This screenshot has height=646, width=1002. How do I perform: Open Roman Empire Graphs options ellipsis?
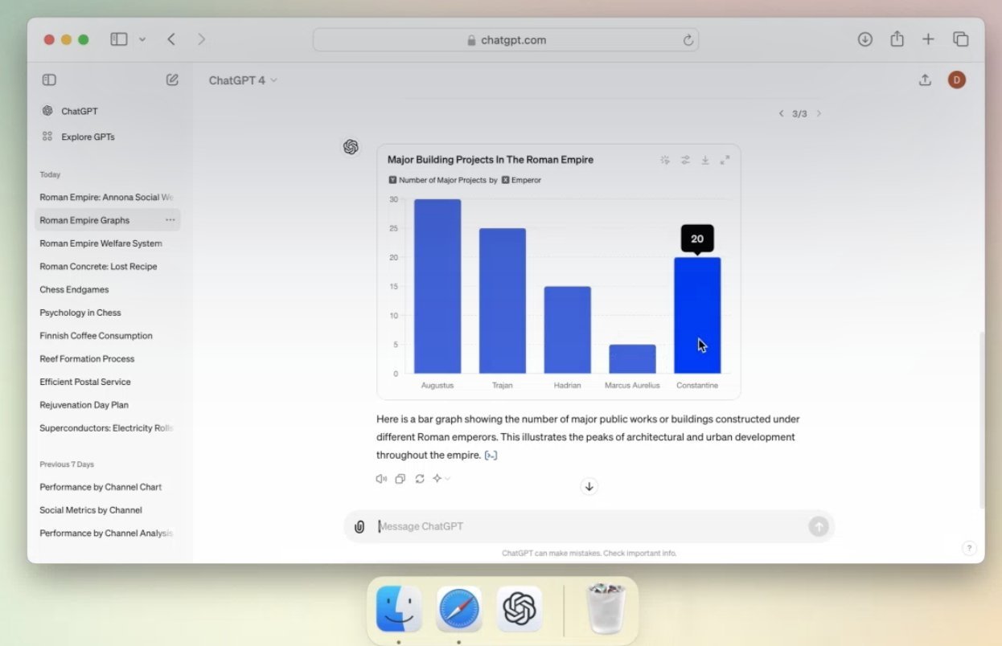[170, 220]
